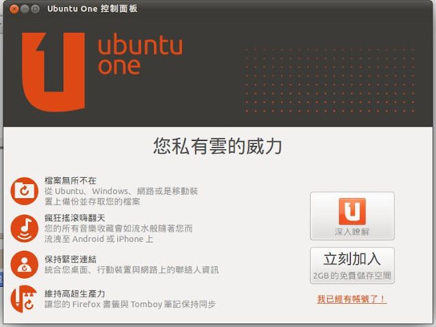Viewport: 436px width, 327px height.
Task: Click the description starting 從 Ubuntu、Windows
Action: [x=121, y=196]
